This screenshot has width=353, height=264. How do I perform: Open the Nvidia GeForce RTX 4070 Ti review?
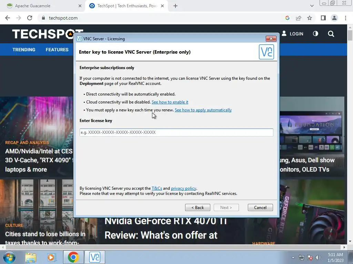[x=165, y=228]
